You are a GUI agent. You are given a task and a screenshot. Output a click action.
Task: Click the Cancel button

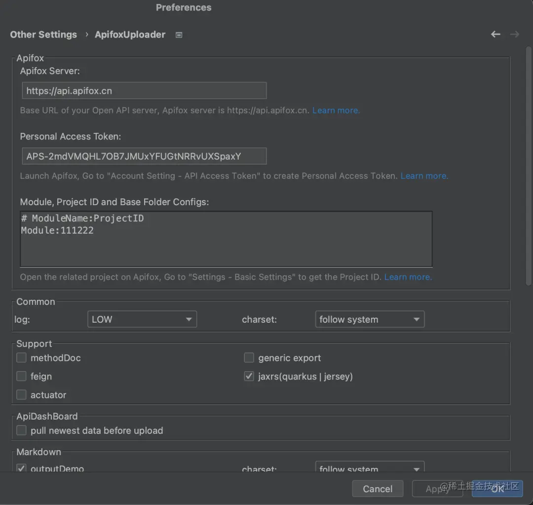(x=378, y=489)
